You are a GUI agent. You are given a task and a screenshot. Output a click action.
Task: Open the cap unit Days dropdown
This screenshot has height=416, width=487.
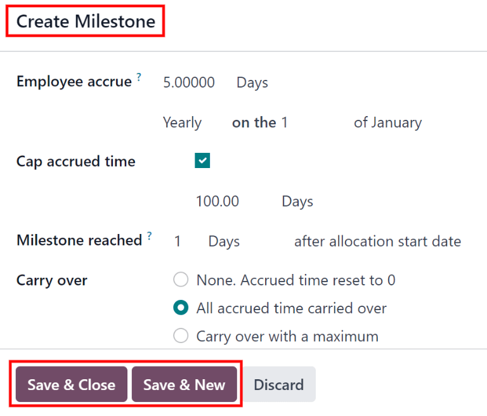pyautogui.click(x=297, y=202)
